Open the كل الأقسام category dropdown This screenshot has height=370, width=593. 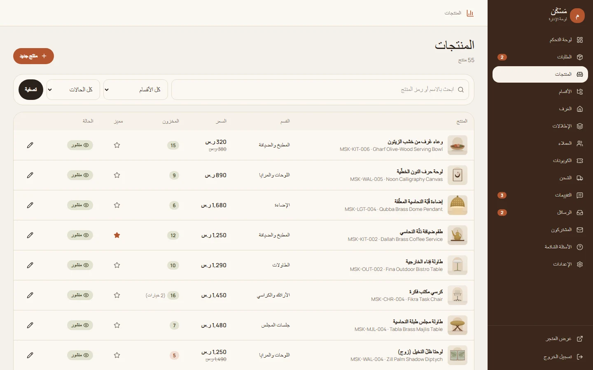tap(135, 90)
